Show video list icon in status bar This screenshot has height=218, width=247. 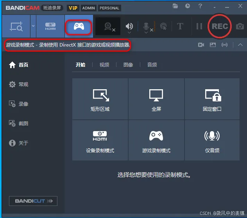click(x=201, y=45)
